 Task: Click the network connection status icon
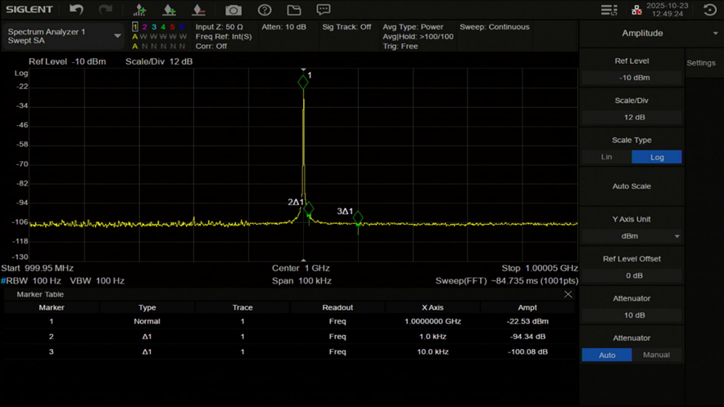coord(636,10)
